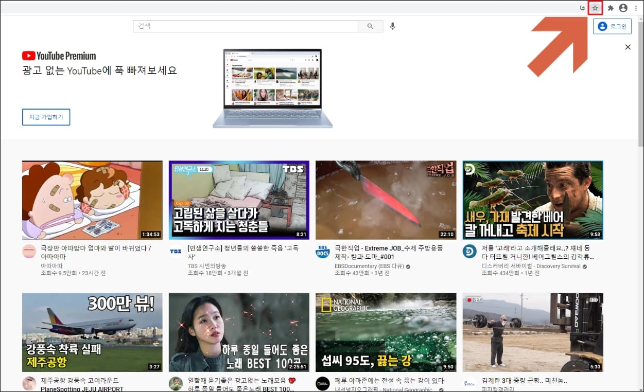Click the magnifier search button
The image size is (644, 392).
pyautogui.click(x=371, y=26)
